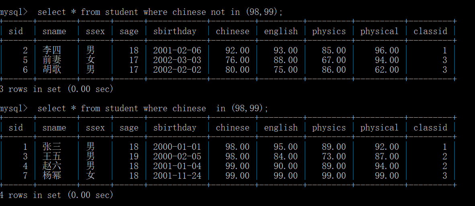Click 张三's english score 95.00
475x206 pixels.
285,147
